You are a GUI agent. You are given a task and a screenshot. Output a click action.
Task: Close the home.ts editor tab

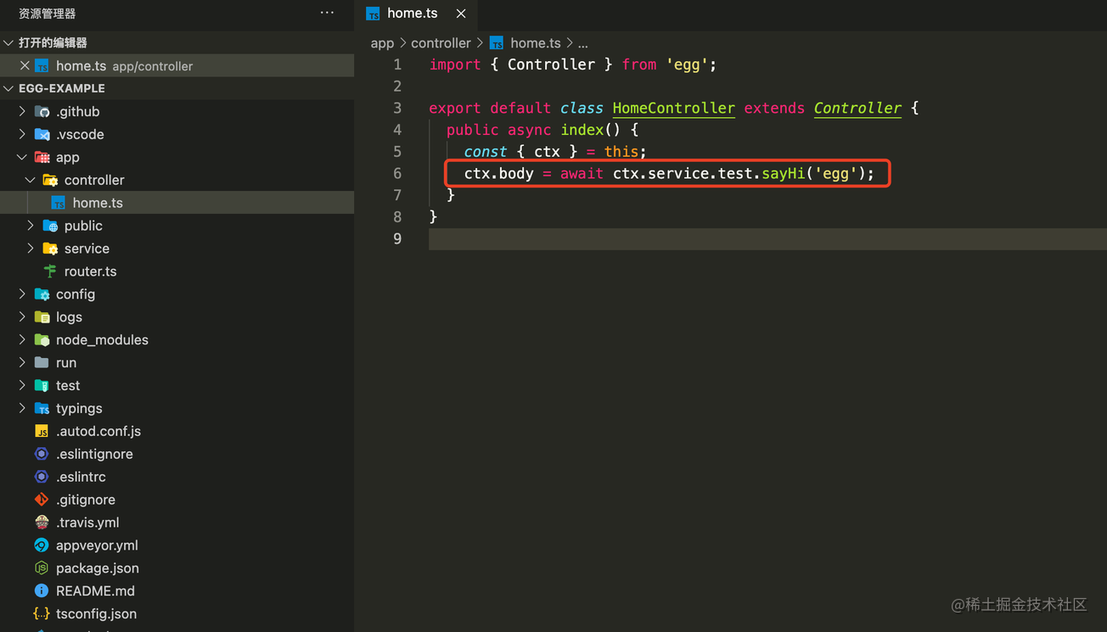coord(461,14)
